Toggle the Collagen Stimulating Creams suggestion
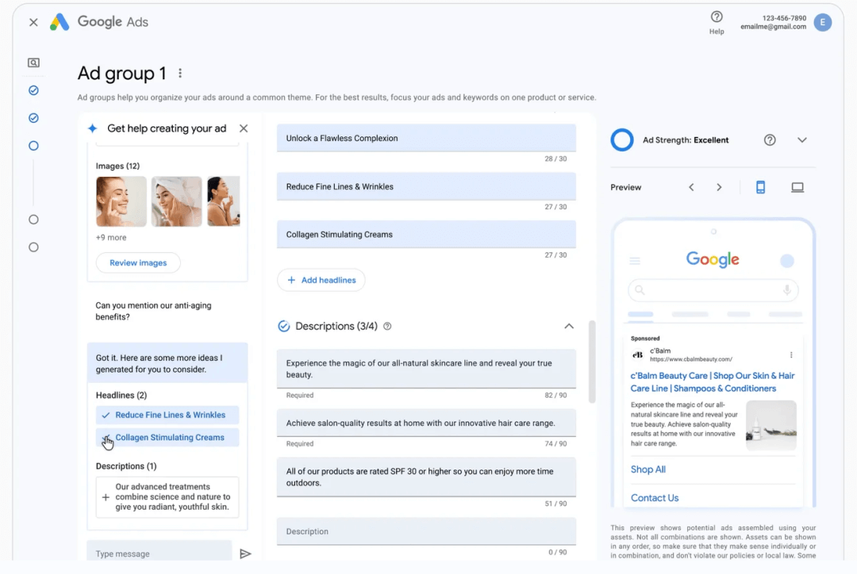The image size is (857, 574). [x=167, y=438]
